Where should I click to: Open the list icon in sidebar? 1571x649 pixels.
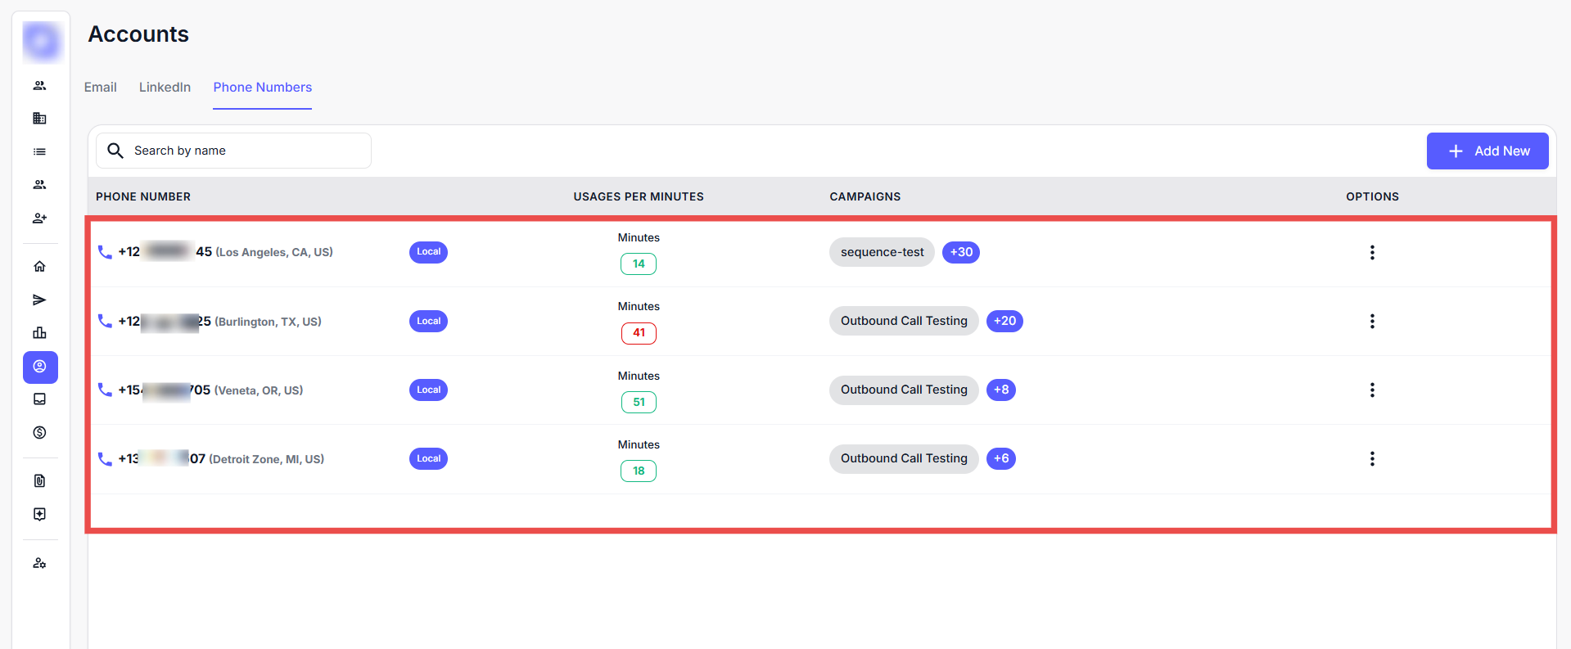pos(39,152)
